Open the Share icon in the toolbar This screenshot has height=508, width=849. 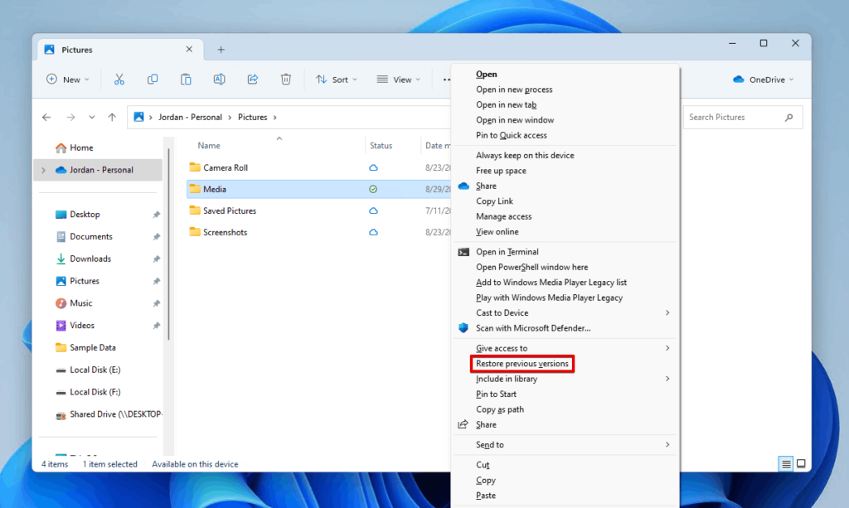click(x=252, y=79)
